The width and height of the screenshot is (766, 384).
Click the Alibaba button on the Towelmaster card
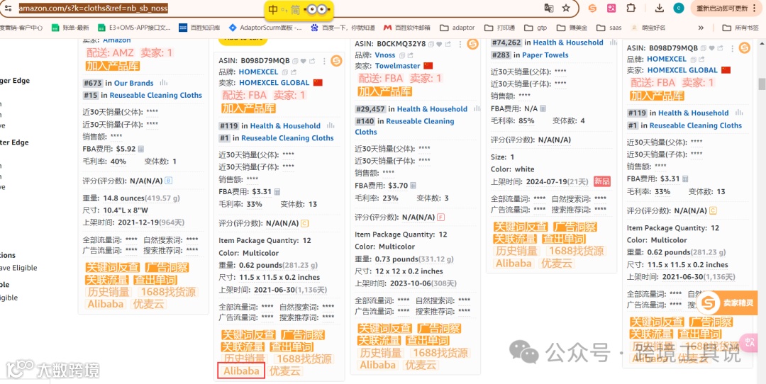pos(377,364)
